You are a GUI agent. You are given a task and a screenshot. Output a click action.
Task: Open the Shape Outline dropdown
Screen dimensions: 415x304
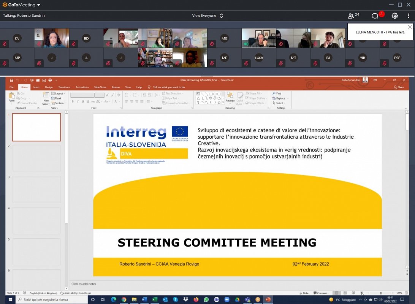tap(256, 98)
